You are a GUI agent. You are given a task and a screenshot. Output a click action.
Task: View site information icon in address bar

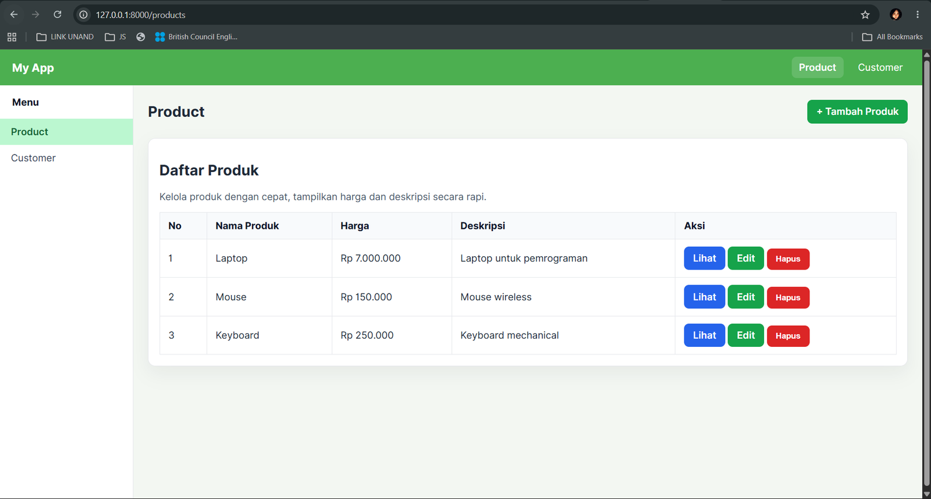[84, 15]
